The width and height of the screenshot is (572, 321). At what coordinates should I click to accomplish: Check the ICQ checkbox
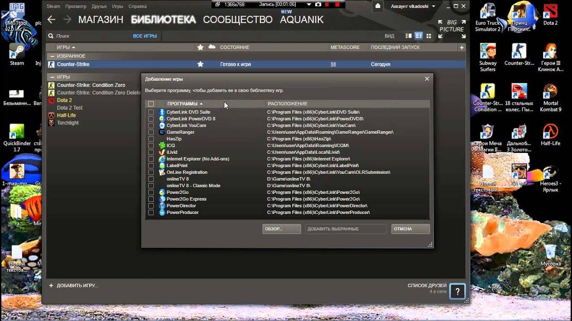pyautogui.click(x=151, y=145)
